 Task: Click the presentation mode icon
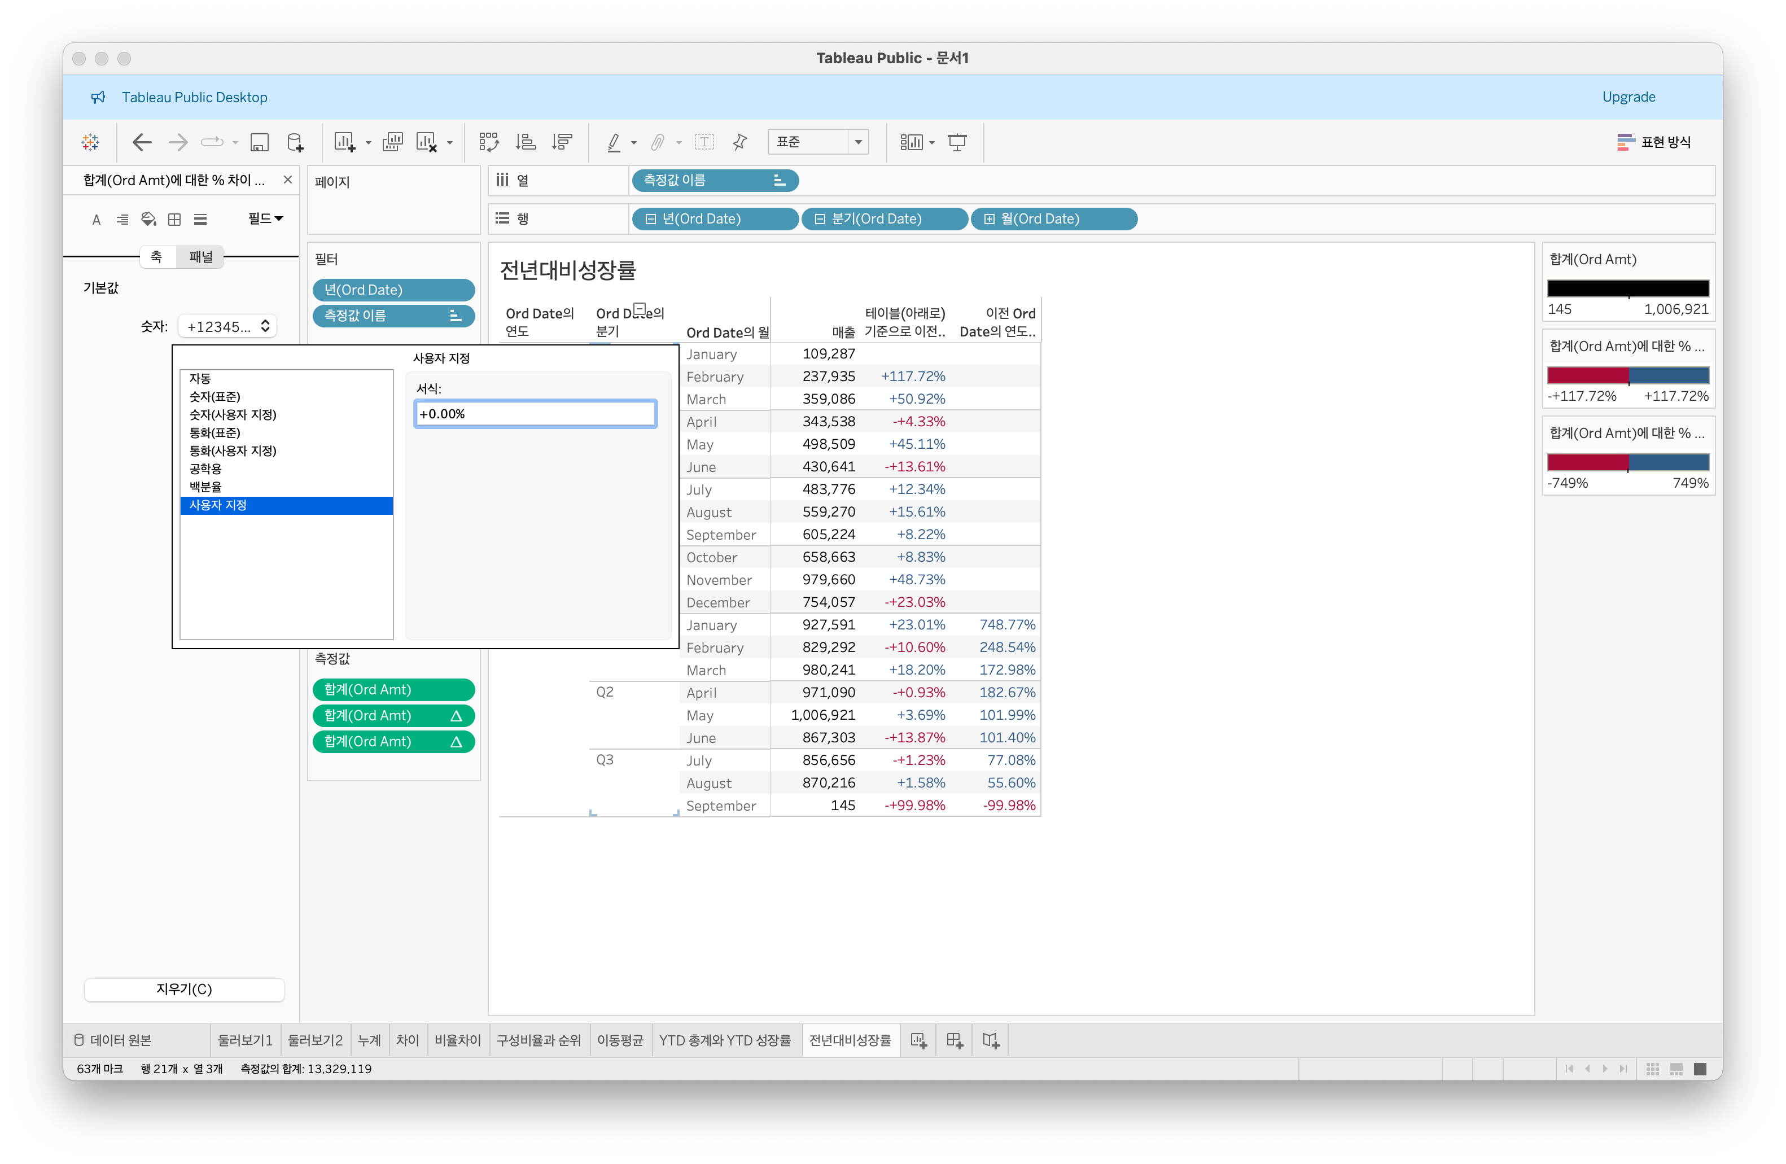click(x=957, y=142)
